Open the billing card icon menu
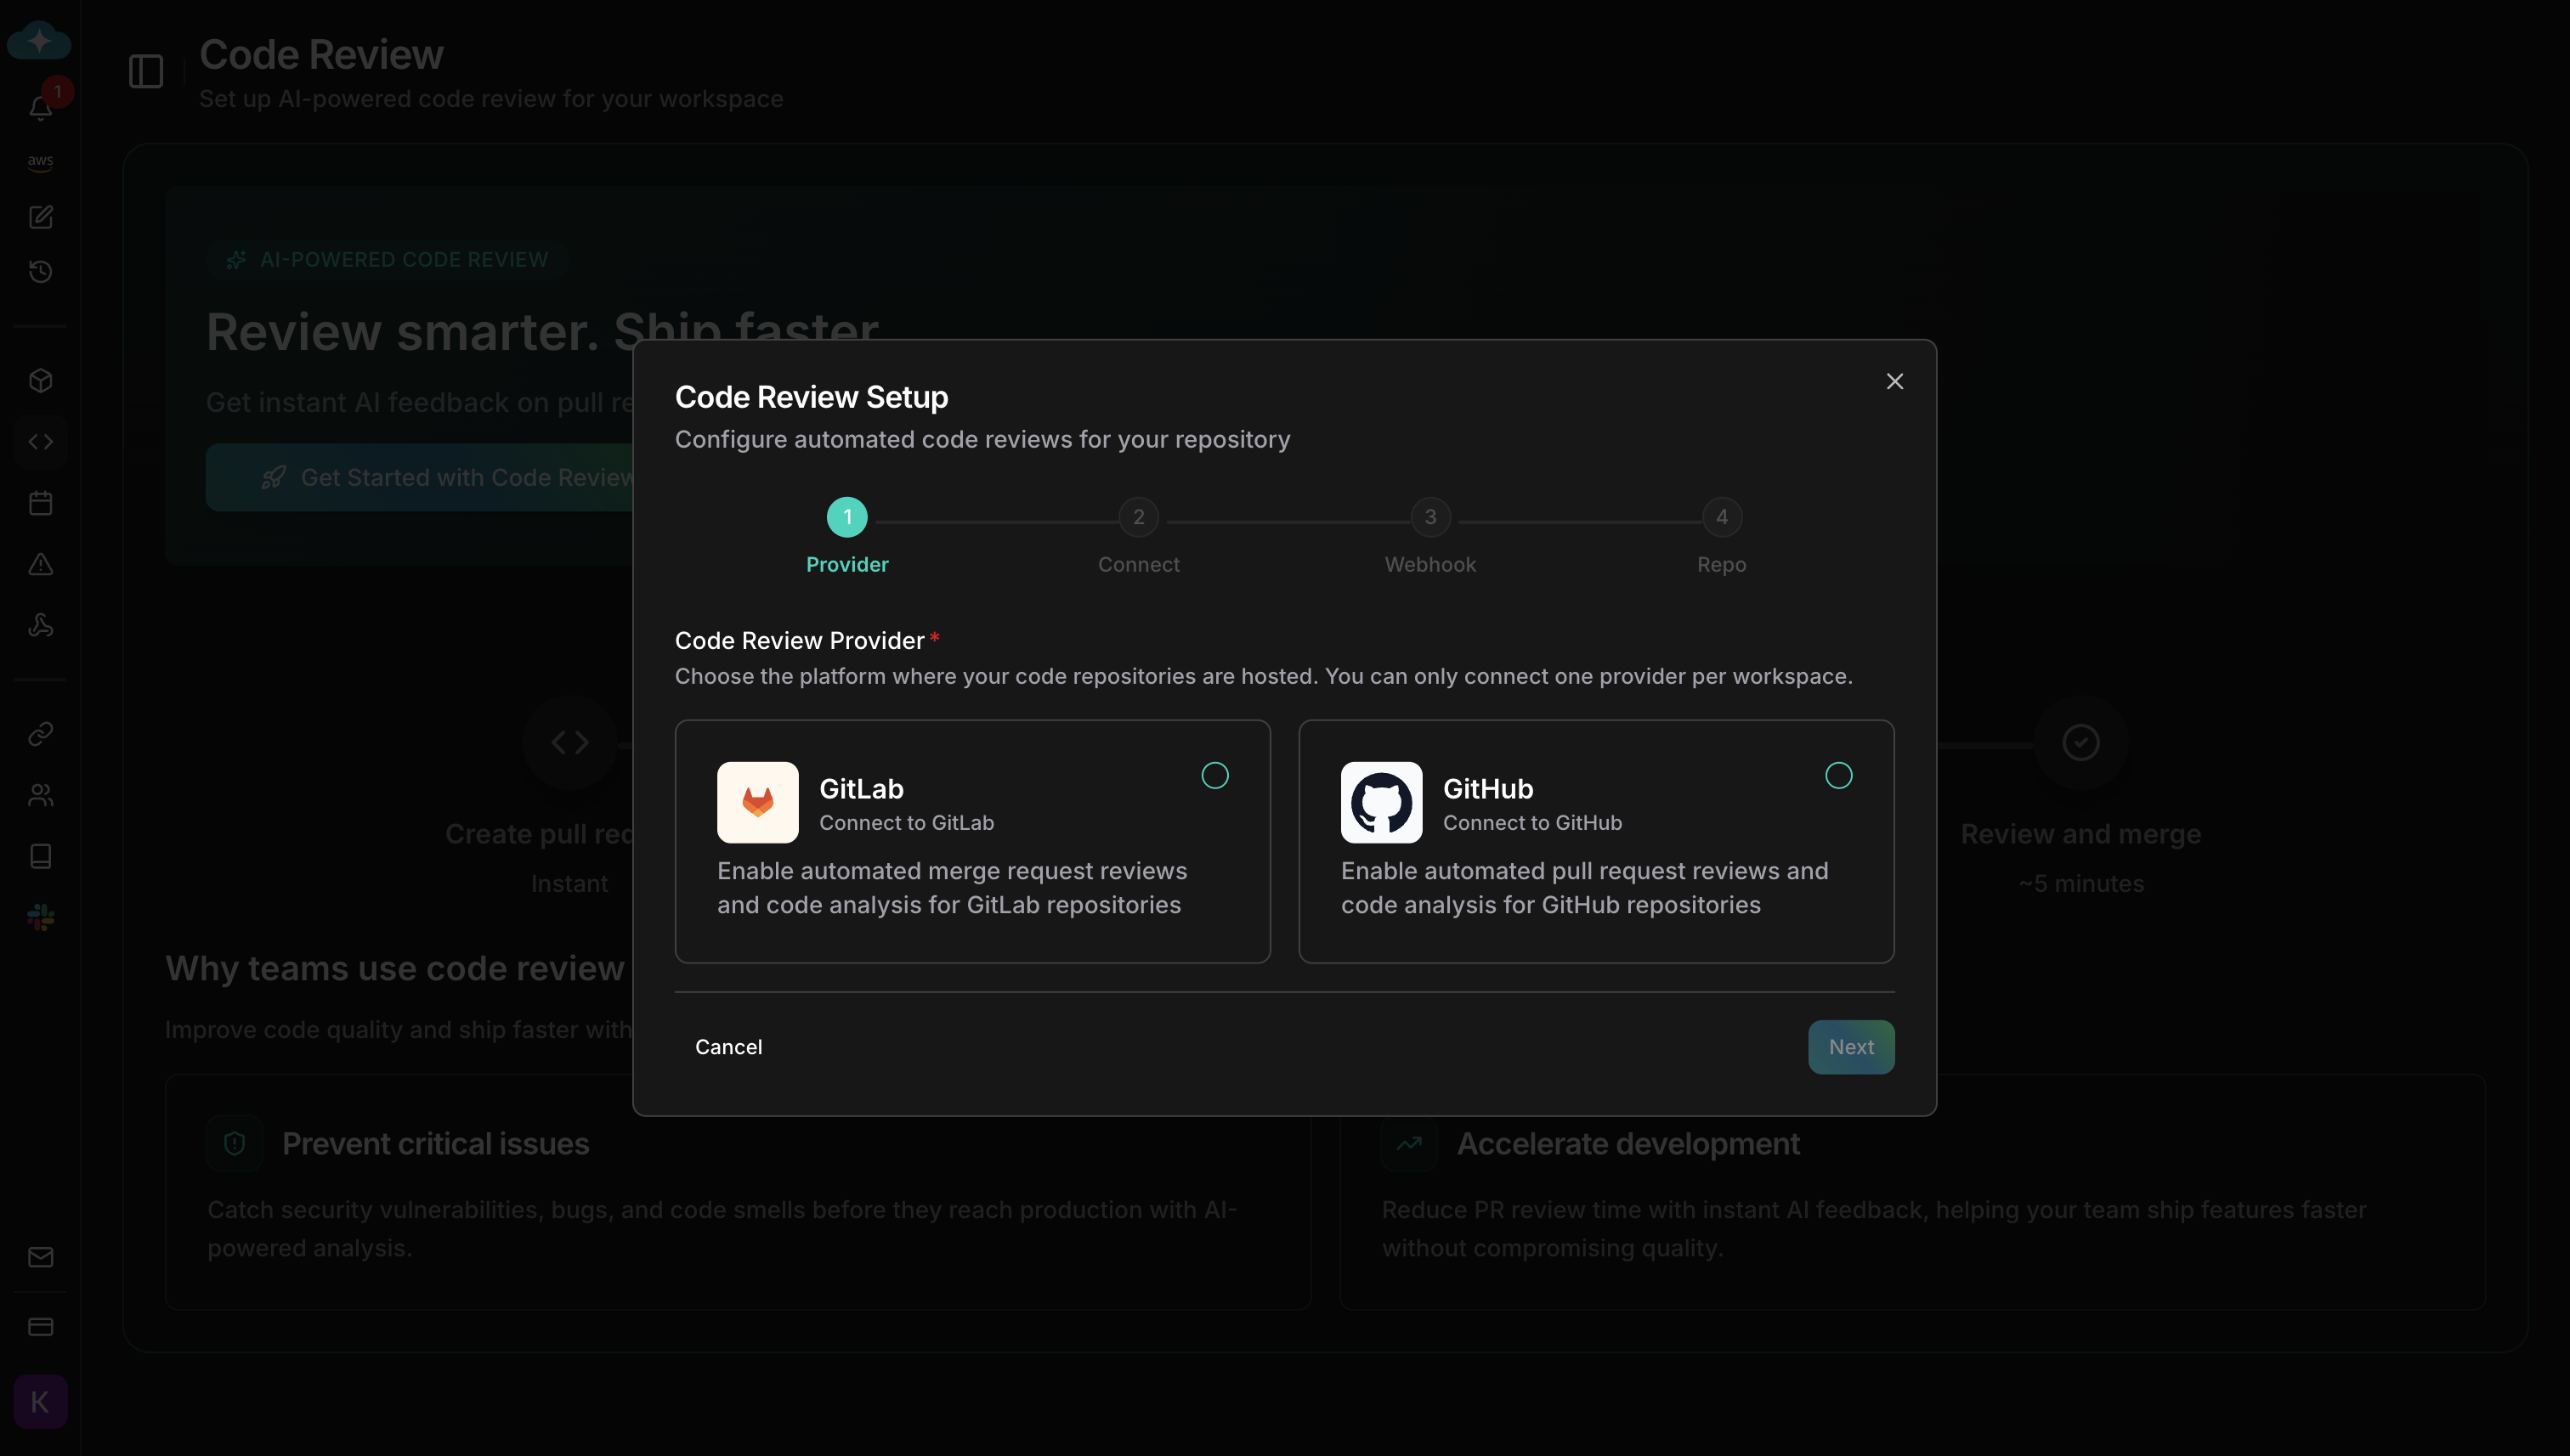 pos(40,1327)
